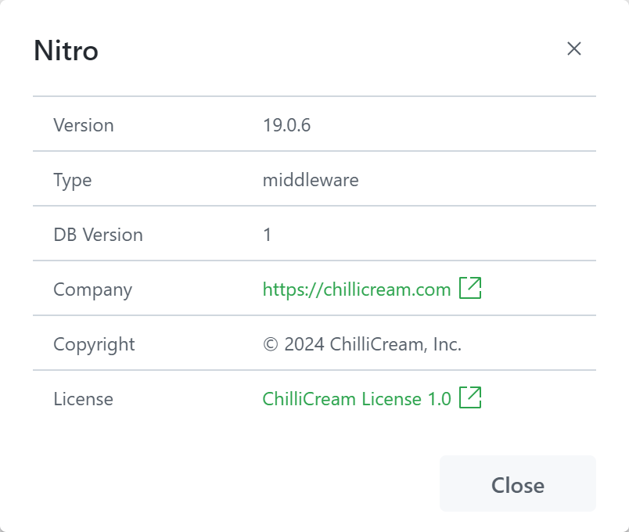Select the Version row label
The width and height of the screenshot is (629, 532).
tap(83, 125)
